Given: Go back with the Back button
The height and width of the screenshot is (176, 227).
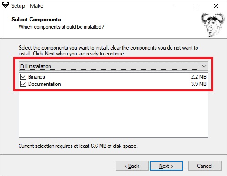Looking at the screenshot, I should coord(132,166).
